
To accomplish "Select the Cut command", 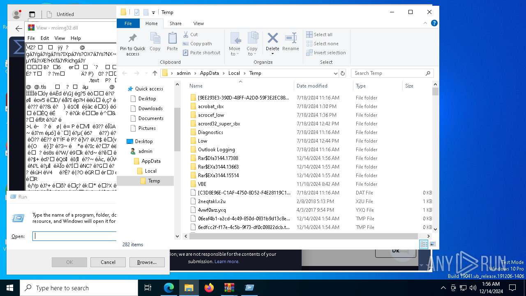I will [x=190, y=35].
